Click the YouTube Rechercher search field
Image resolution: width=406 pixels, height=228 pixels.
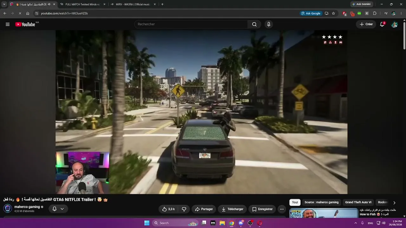click(x=191, y=24)
